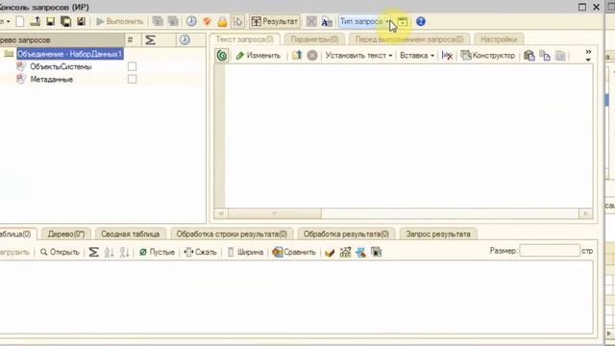Open the query Конструктор
Image resolution: width=615 pixels, height=346 pixels.
(488, 56)
